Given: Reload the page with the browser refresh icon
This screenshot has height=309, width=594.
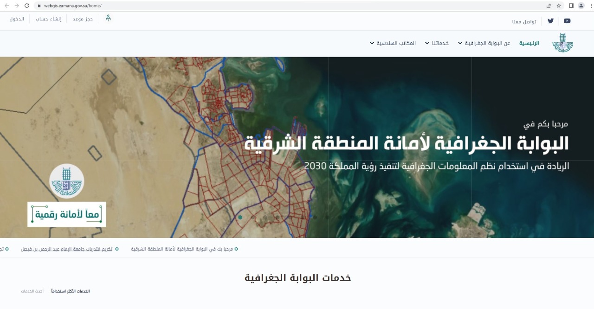Looking at the screenshot, I should 26,6.
